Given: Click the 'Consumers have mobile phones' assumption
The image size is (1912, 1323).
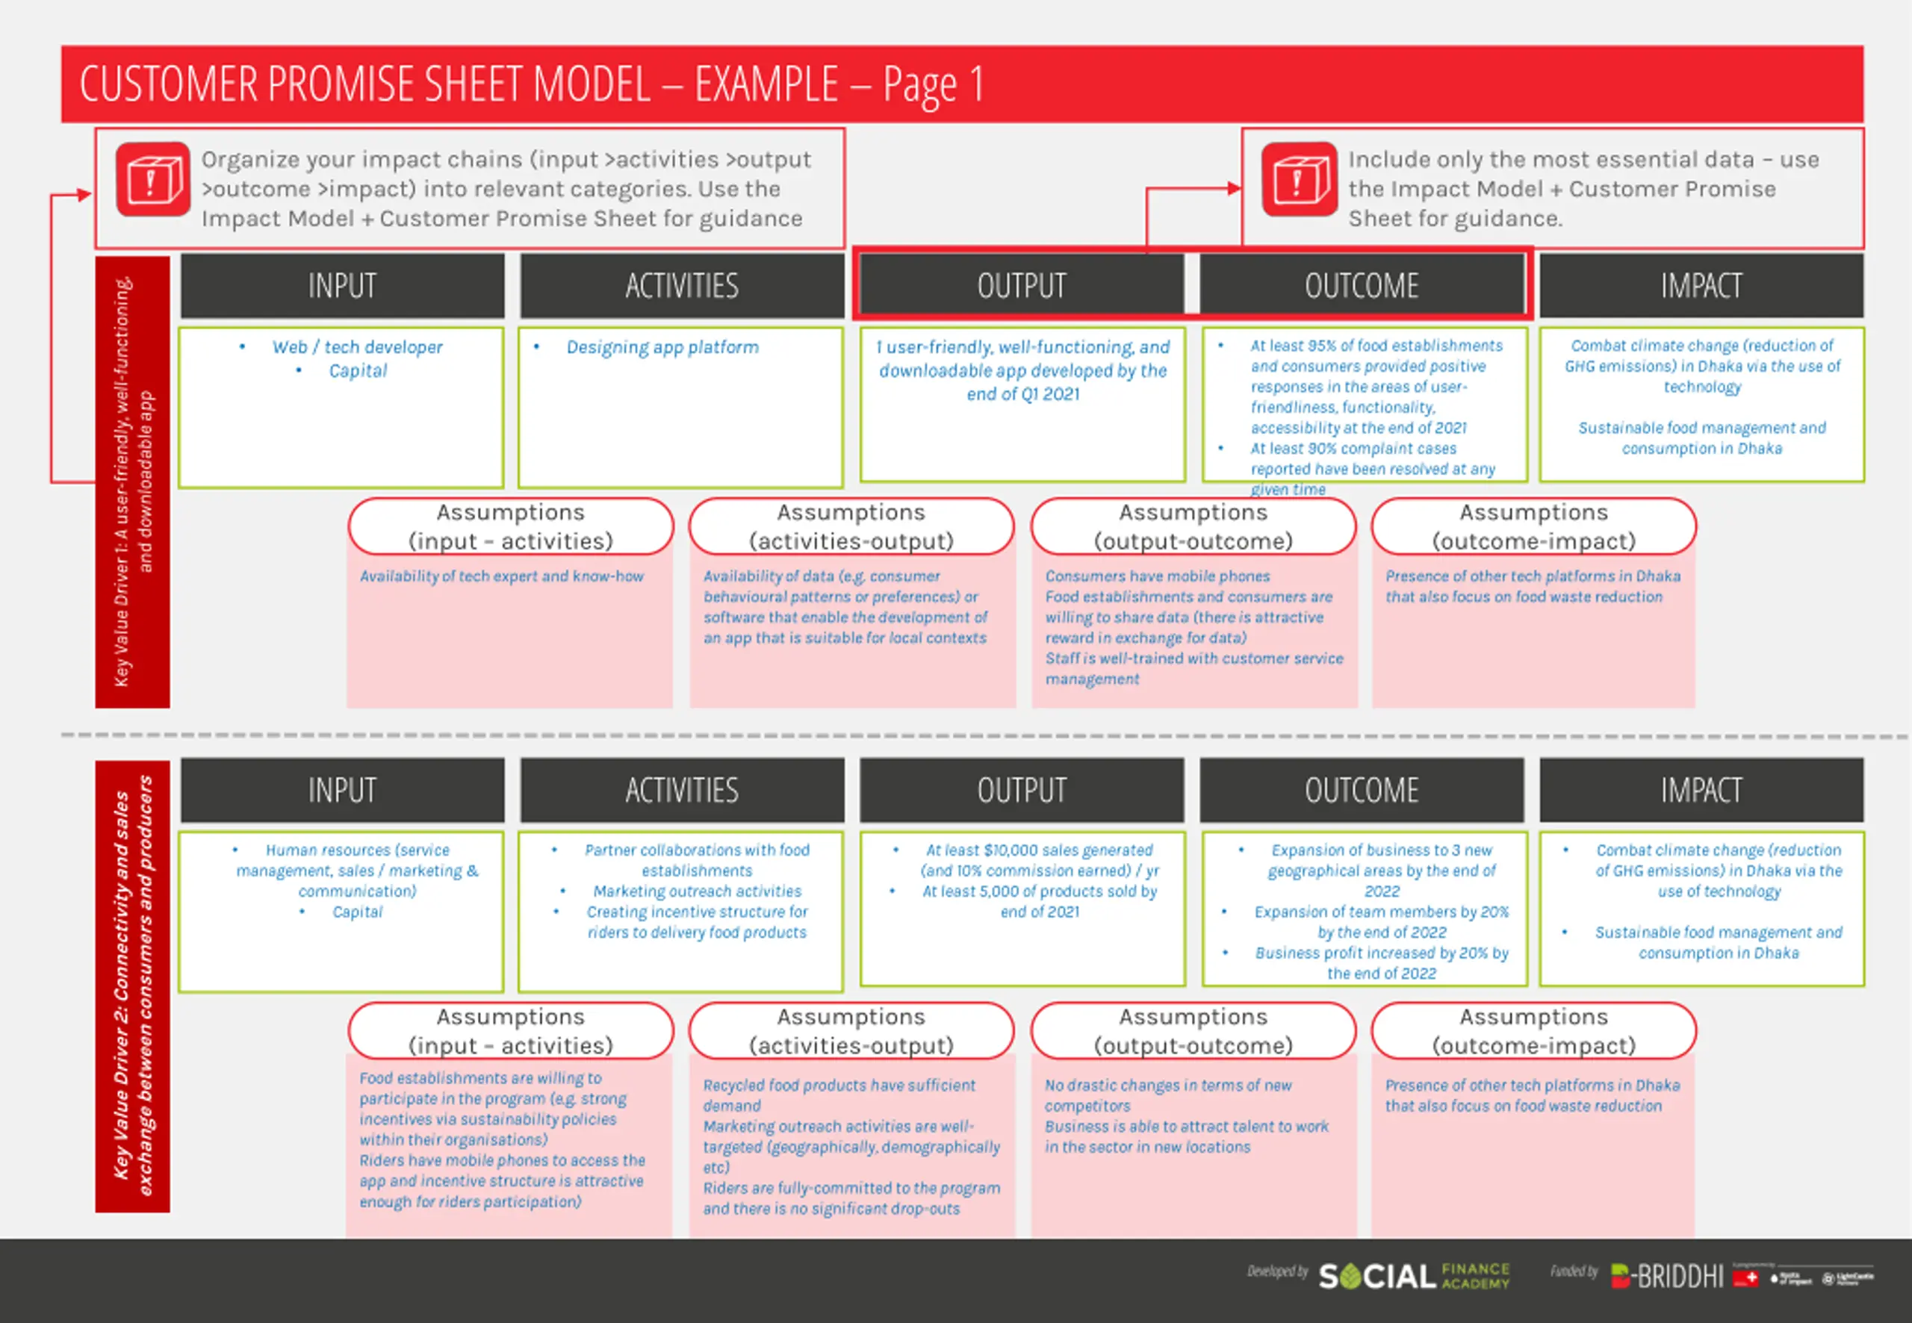Looking at the screenshot, I should (x=1157, y=576).
